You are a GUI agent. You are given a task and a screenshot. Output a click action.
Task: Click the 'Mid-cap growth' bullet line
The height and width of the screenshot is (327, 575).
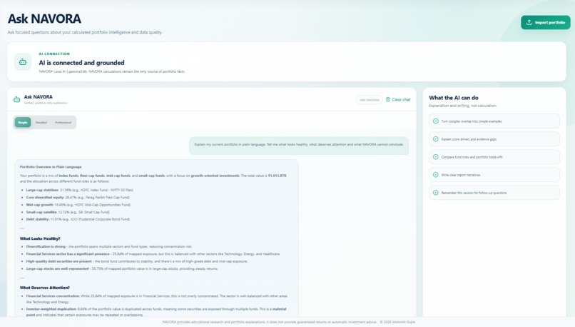click(x=78, y=205)
